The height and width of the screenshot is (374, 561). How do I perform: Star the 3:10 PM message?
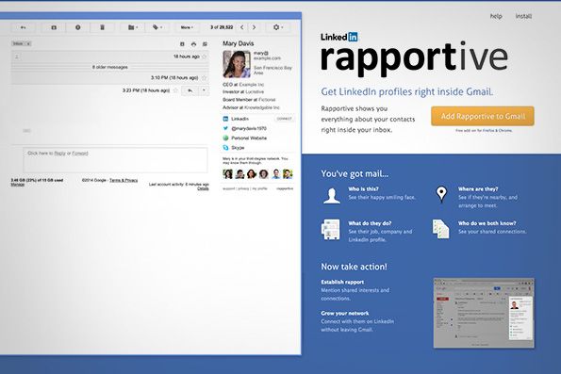[205, 77]
